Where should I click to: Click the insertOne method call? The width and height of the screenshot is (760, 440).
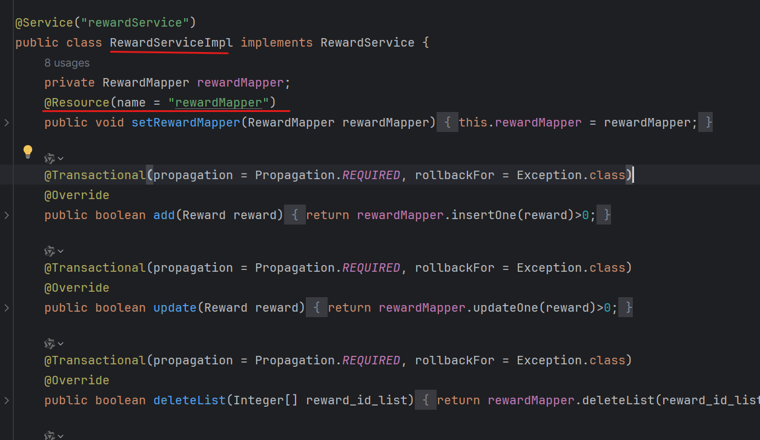(483, 215)
